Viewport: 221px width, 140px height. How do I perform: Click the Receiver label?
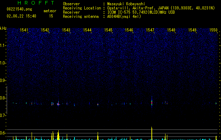(x=71, y=12)
